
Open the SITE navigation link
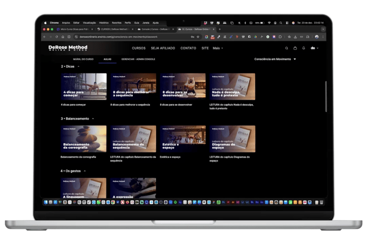(205, 48)
